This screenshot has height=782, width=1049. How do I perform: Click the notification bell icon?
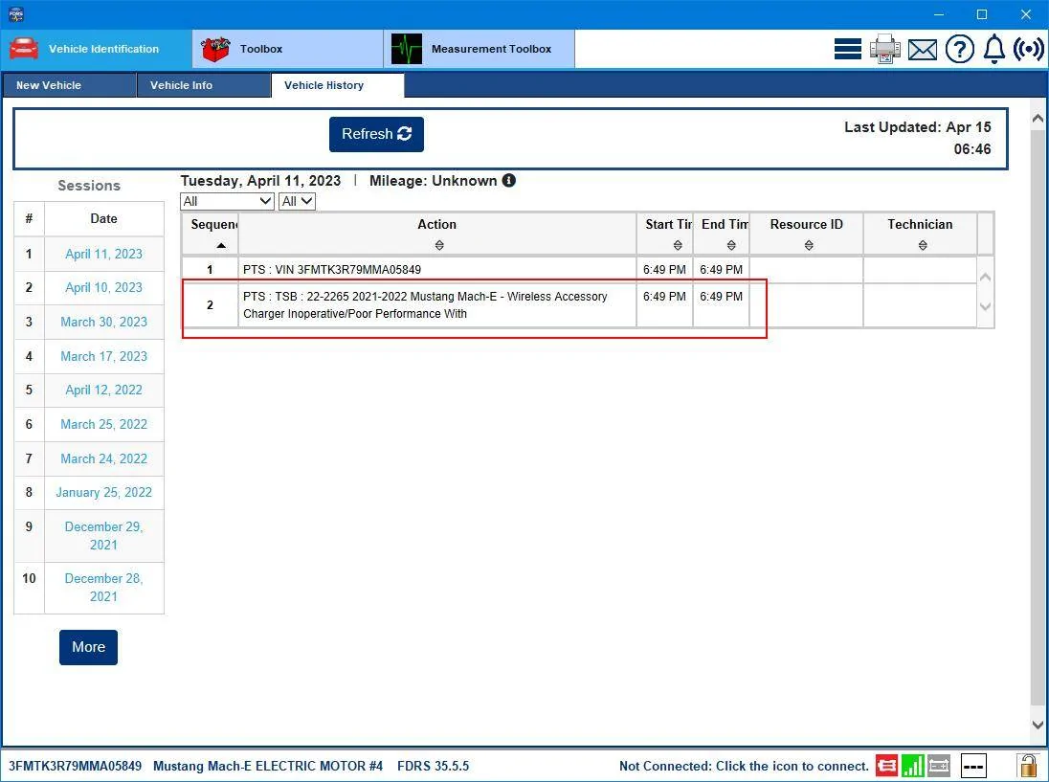click(994, 49)
